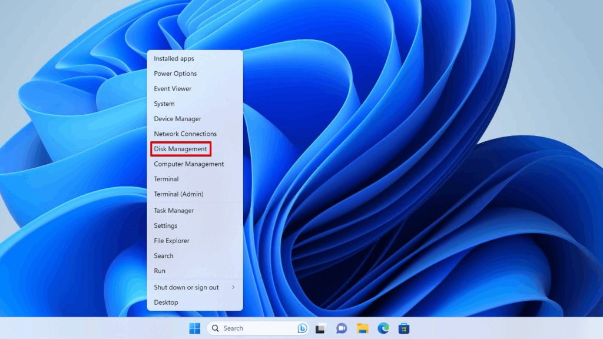The width and height of the screenshot is (603, 339).
Task: Open the Run dialog
Action: tap(160, 270)
